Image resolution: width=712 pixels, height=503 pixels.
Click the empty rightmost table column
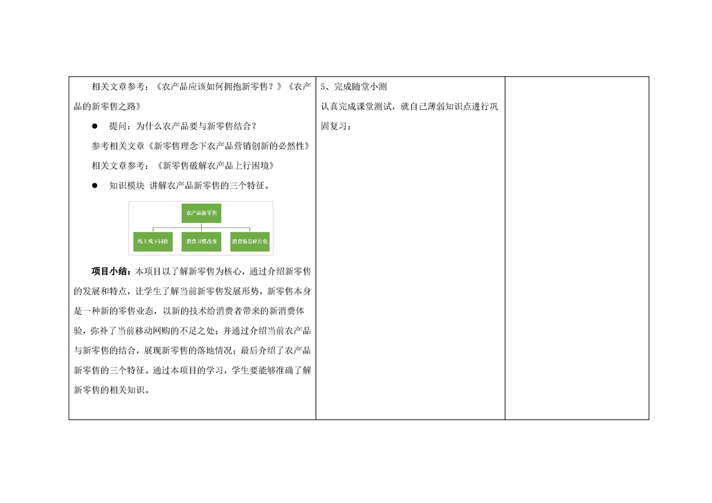click(576, 247)
